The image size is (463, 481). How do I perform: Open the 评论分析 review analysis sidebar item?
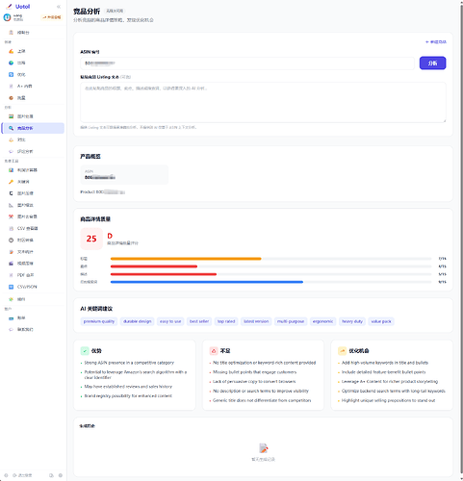click(33, 151)
